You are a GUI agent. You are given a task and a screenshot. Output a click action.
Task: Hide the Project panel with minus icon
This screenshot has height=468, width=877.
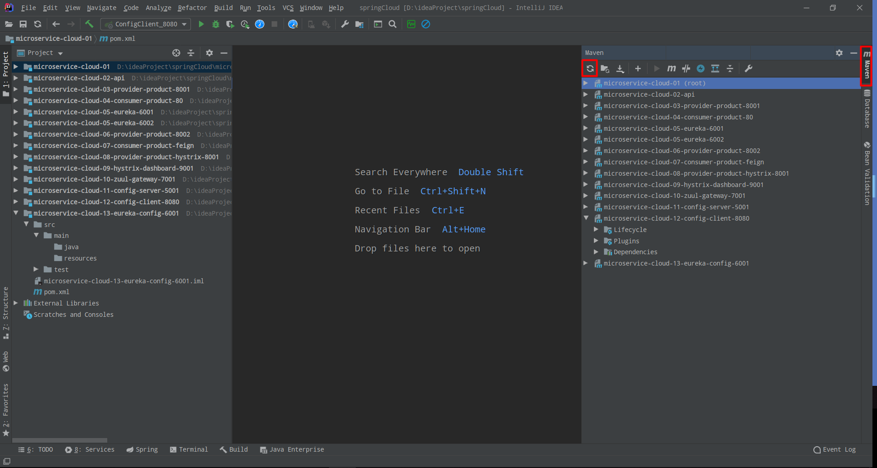[x=224, y=53]
